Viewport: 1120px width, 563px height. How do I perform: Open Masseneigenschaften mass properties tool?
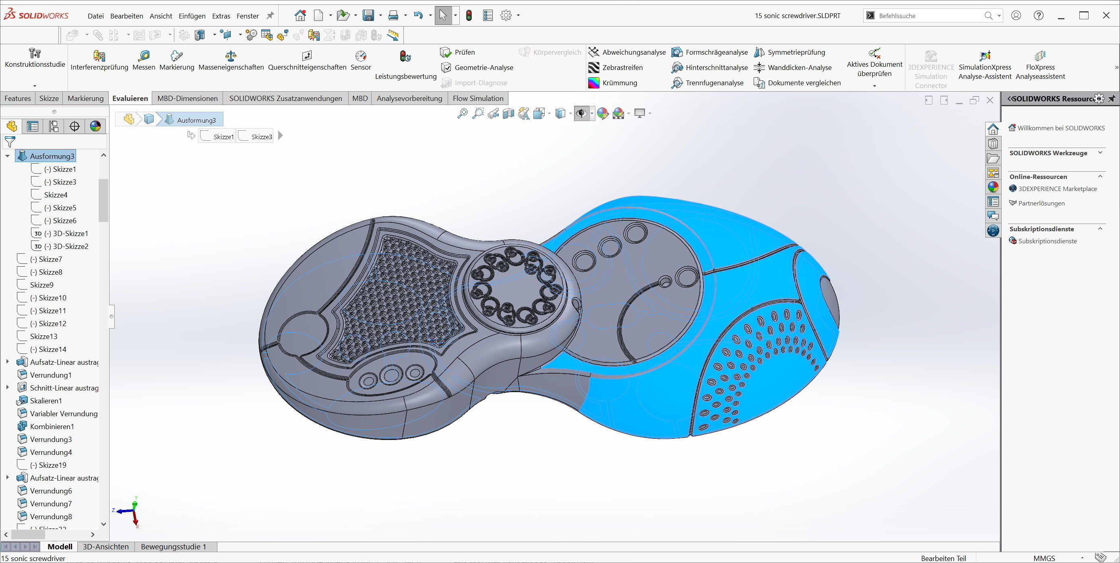point(231,56)
